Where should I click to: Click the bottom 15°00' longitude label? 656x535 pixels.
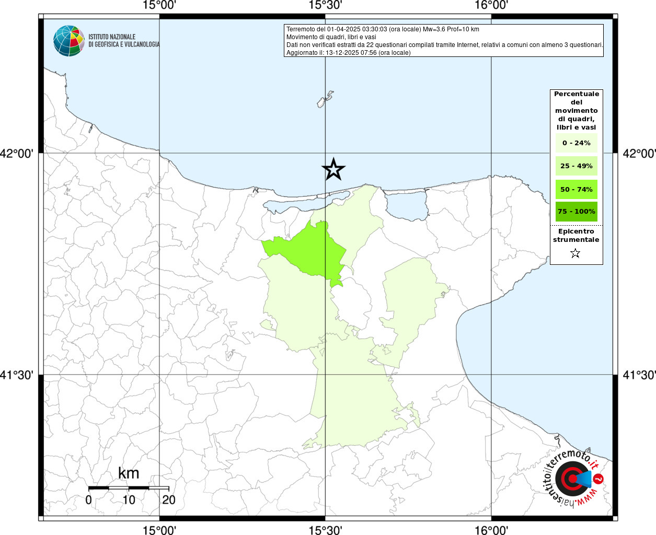click(159, 530)
